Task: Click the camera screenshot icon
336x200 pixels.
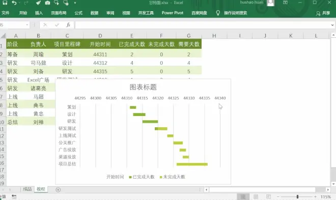Action: point(47,3)
